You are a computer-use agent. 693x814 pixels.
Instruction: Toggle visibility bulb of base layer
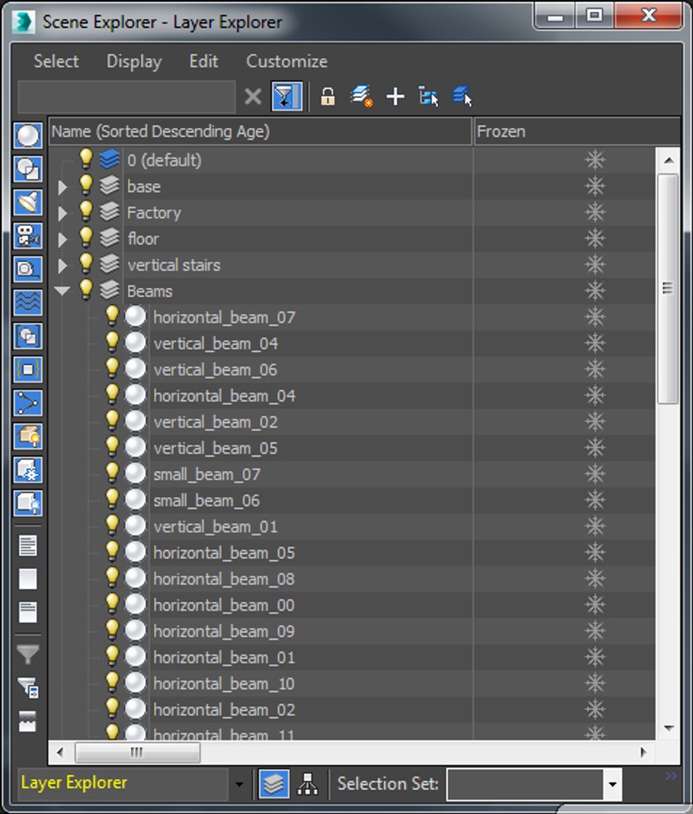86,185
